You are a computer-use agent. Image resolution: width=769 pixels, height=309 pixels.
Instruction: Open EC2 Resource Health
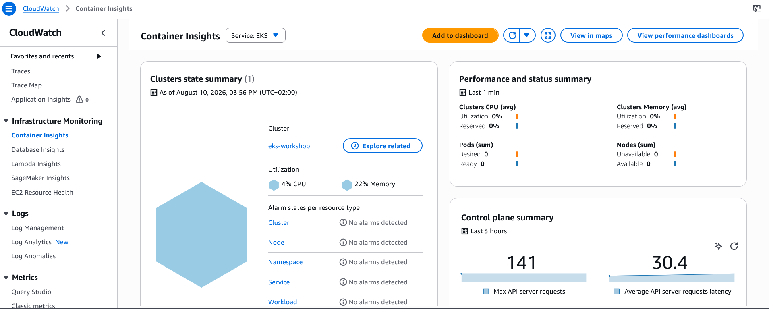click(42, 193)
